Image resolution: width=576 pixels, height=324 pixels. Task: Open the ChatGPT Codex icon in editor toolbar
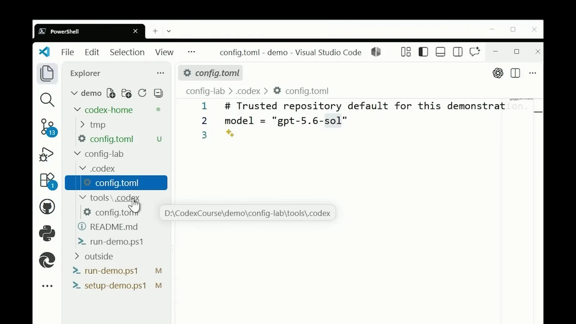(498, 73)
